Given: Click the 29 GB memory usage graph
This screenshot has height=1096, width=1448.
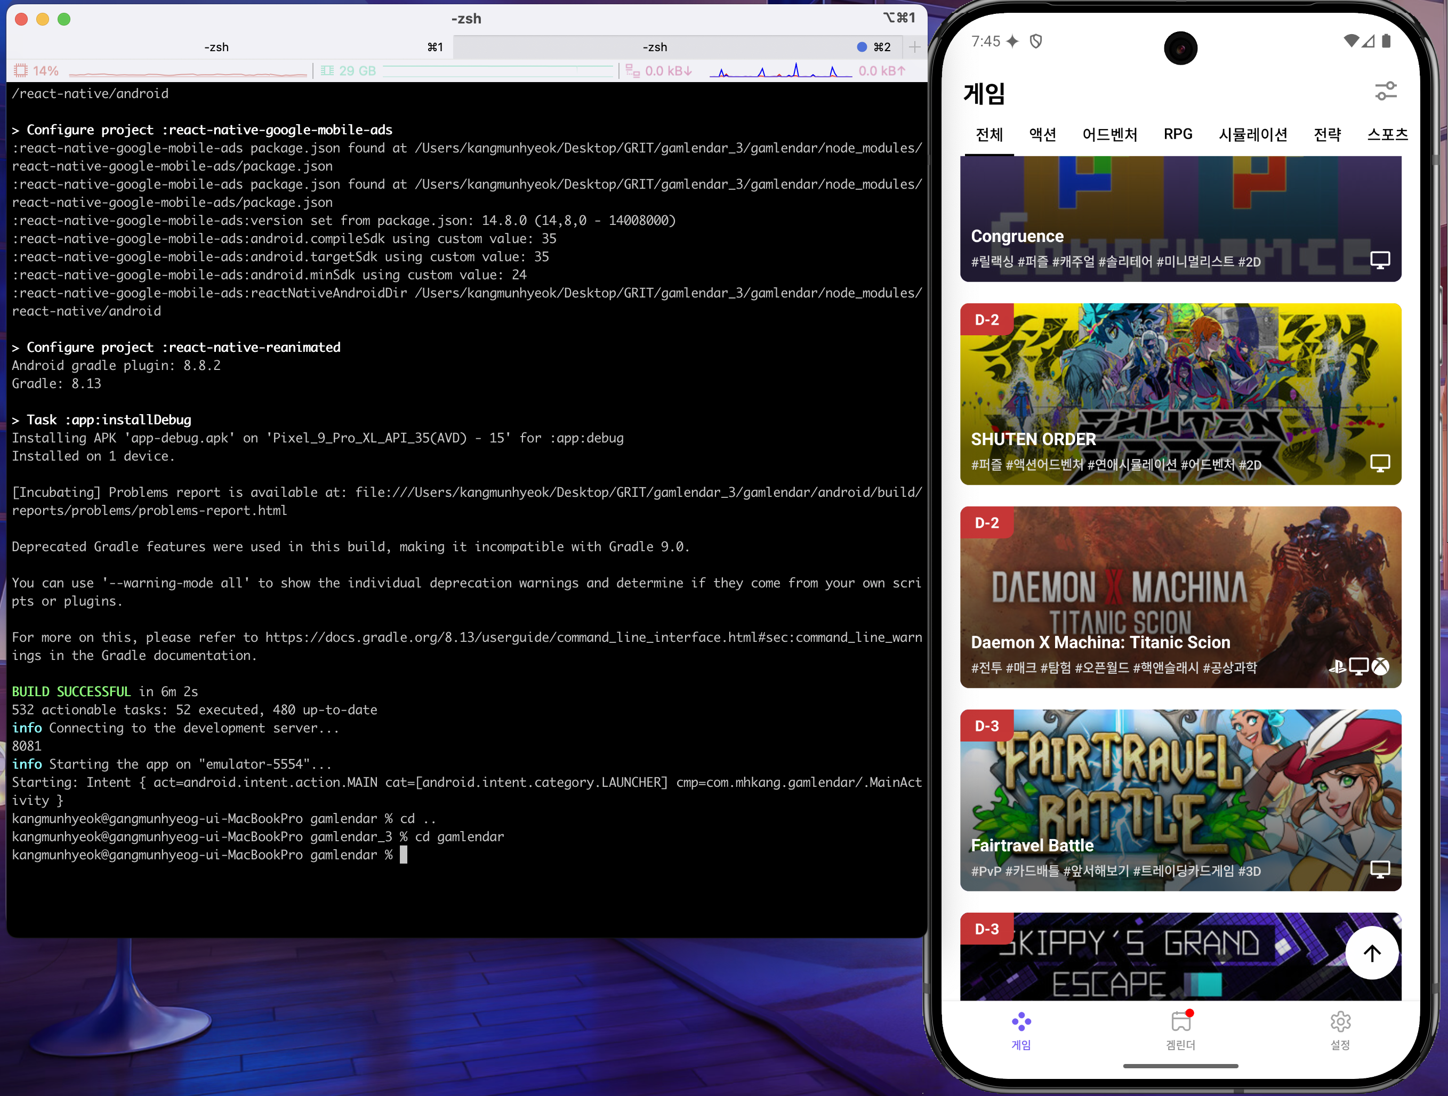Looking at the screenshot, I should point(497,71).
